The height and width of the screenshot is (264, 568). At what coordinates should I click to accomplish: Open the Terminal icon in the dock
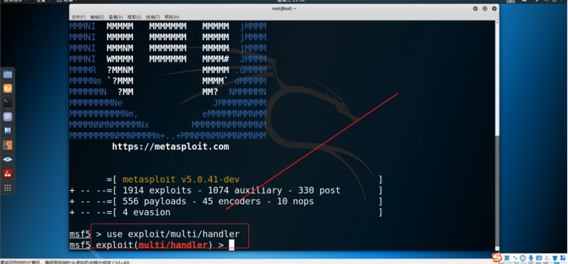[x=8, y=103]
